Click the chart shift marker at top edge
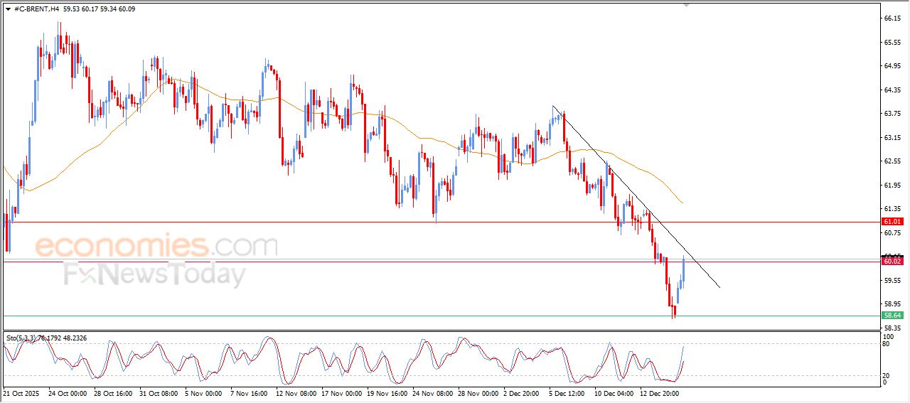 click(686, 5)
